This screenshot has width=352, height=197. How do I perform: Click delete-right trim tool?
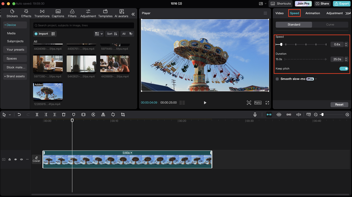pos(55,114)
